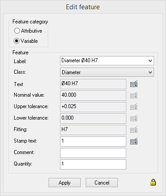Image resolution: width=166 pixels, height=196 pixels.
Task: Click keyboard icon beside Upper tolerance field
Action: coord(134,107)
